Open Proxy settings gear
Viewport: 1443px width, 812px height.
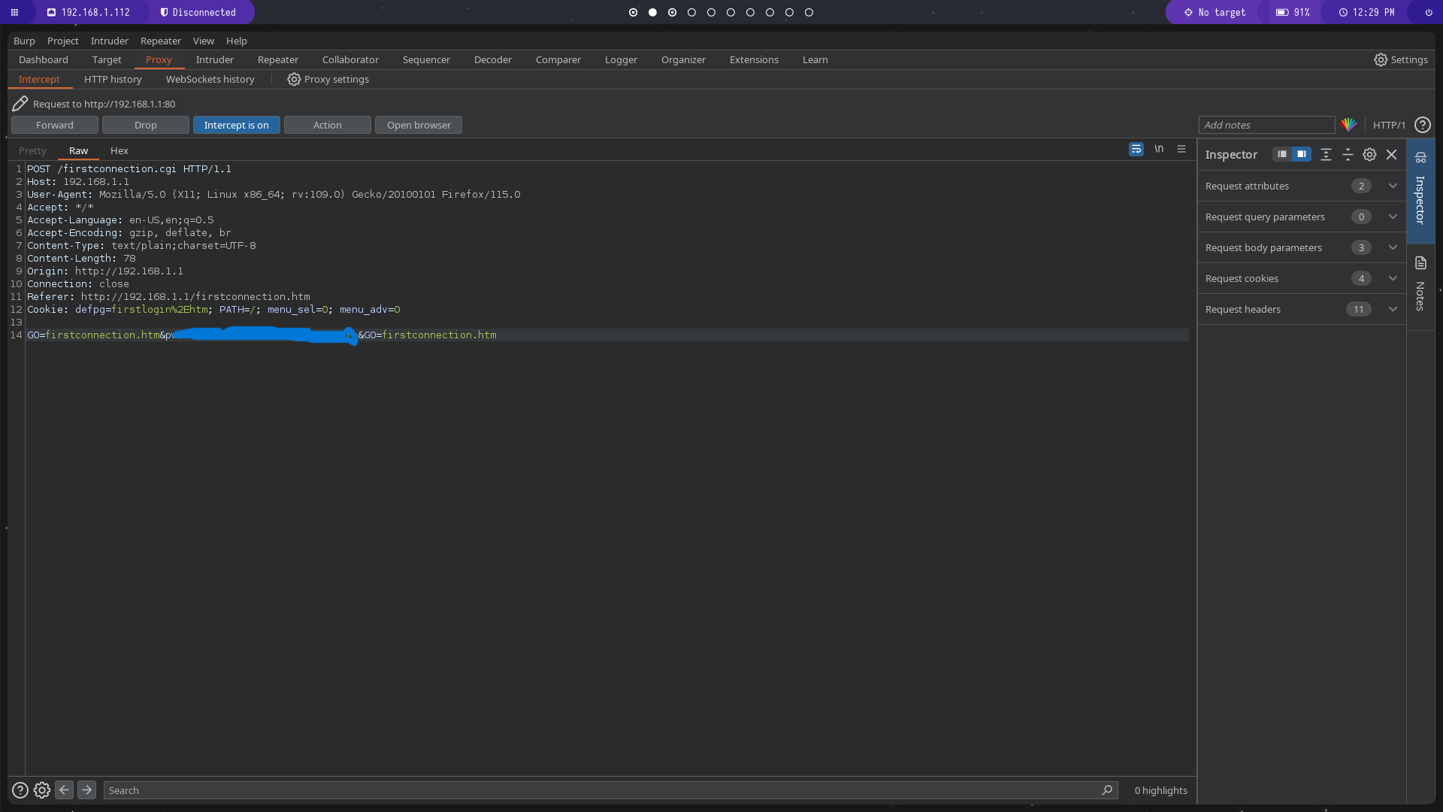click(328, 79)
